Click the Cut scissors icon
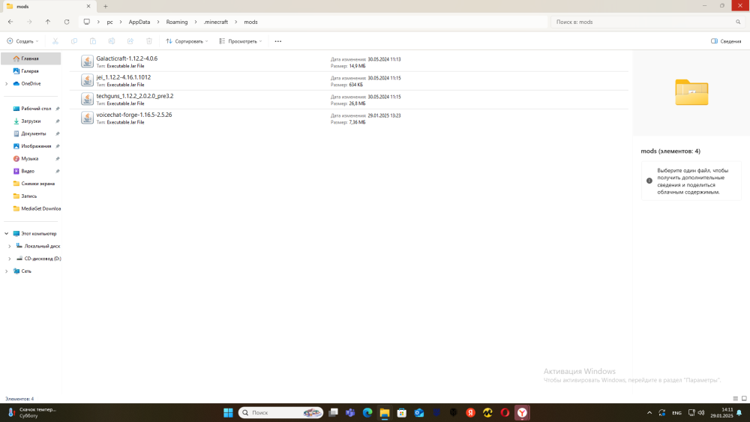This screenshot has width=750, height=422. [x=55, y=41]
